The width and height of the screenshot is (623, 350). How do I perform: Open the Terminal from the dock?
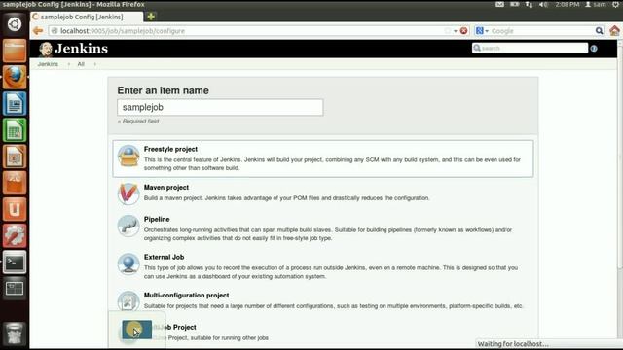pyautogui.click(x=15, y=262)
